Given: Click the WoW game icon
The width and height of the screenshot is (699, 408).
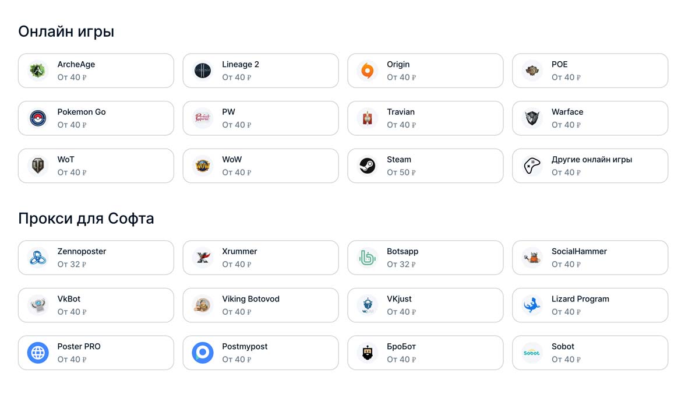Looking at the screenshot, I should point(203,166).
